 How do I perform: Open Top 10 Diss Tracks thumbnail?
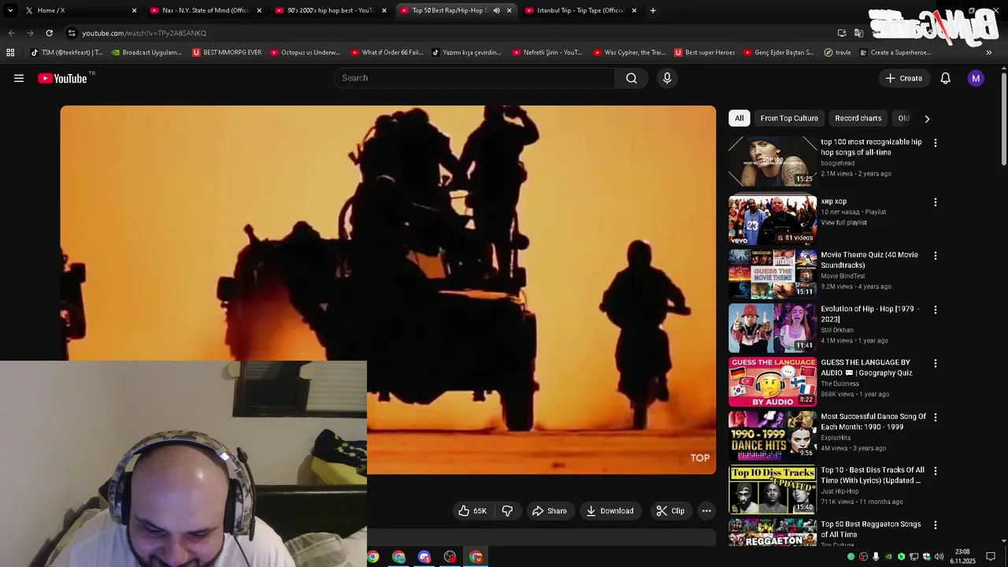click(x=773, y=489)
